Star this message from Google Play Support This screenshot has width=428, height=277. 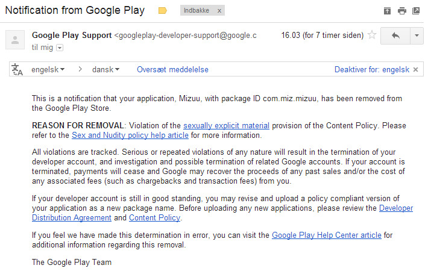pos(372,35)
